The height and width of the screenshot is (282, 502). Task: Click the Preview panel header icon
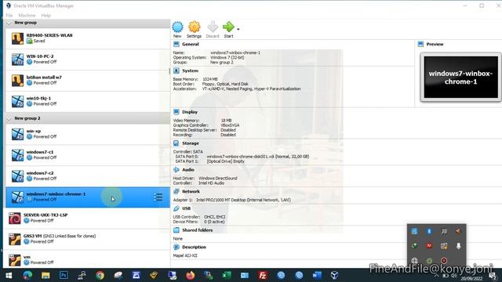pyautogui.click(x=420, y=44)
